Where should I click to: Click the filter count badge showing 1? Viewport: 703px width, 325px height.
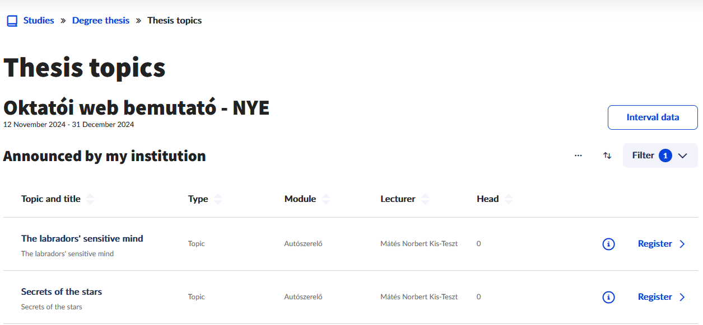click(665, 156)
